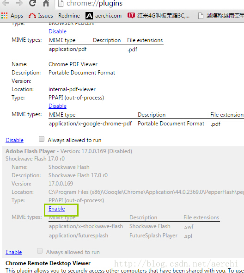Enable the Shockwave Flash PPAPI plugin

[57, 209]
